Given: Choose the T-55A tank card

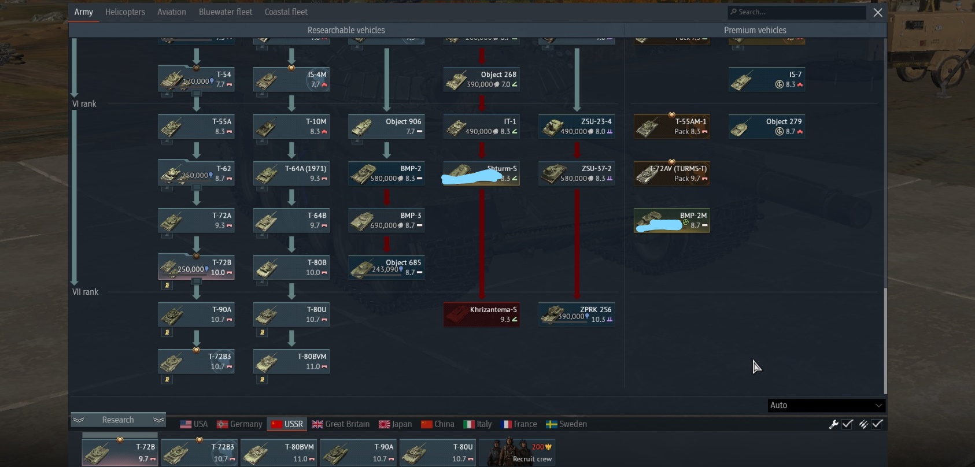Looking at the screenshot, I should click(196, 127).
